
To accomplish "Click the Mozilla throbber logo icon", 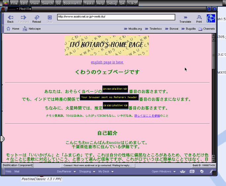I will point(211,18).
